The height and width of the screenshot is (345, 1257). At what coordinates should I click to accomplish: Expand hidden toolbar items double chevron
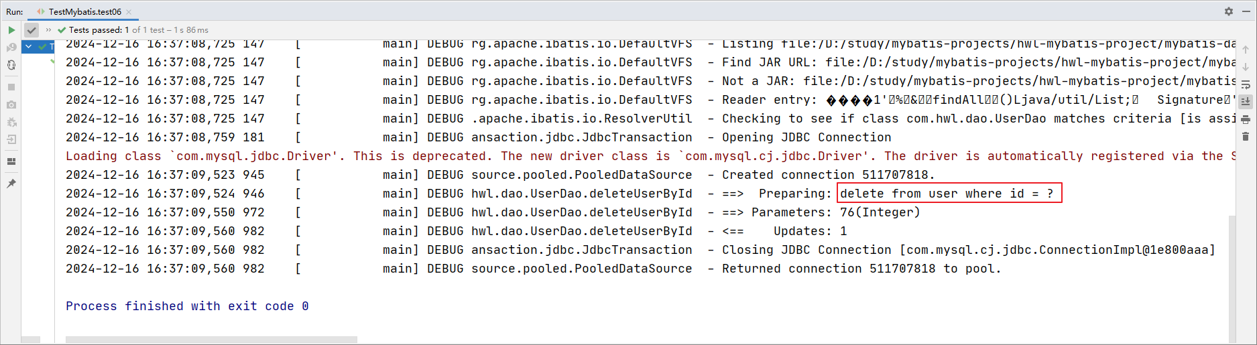click(x=48, y=30)
